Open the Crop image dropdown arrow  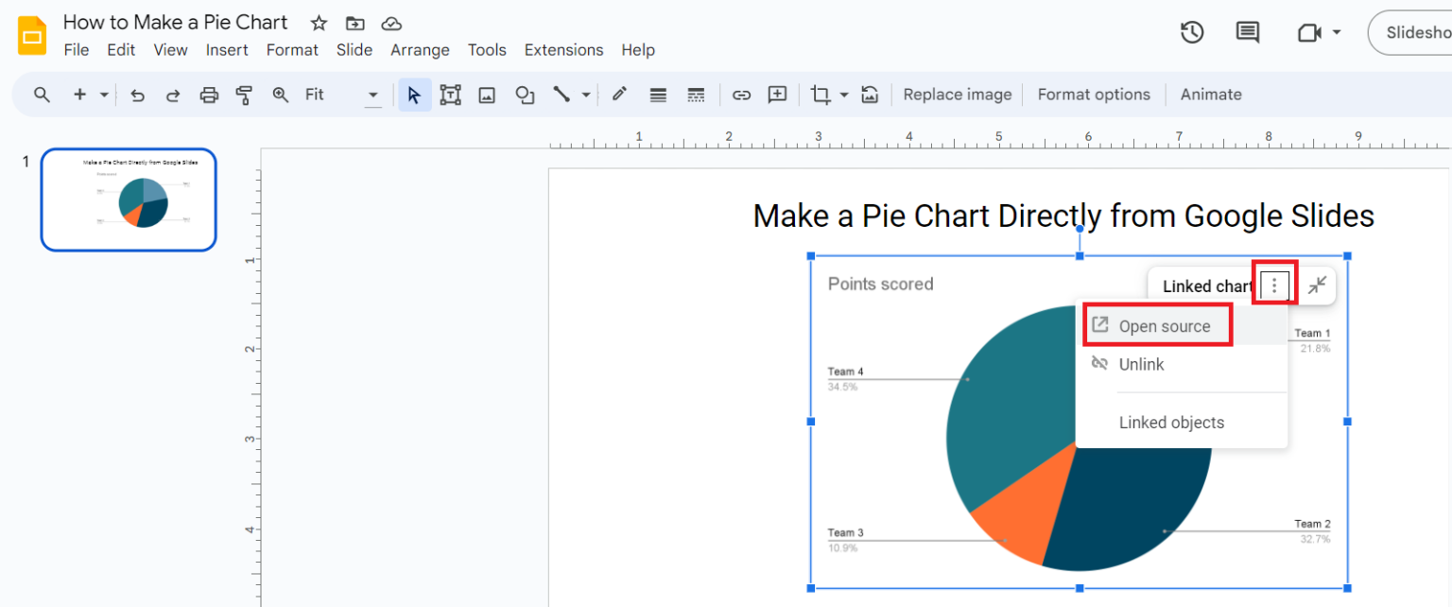click(x=844, y=95)
